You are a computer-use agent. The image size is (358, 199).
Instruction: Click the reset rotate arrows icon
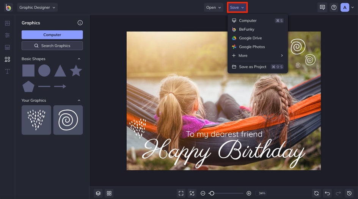pos(316,193)
